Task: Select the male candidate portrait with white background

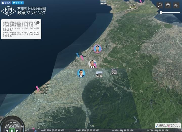Action: pyautogui.click(x=92, y=64)
